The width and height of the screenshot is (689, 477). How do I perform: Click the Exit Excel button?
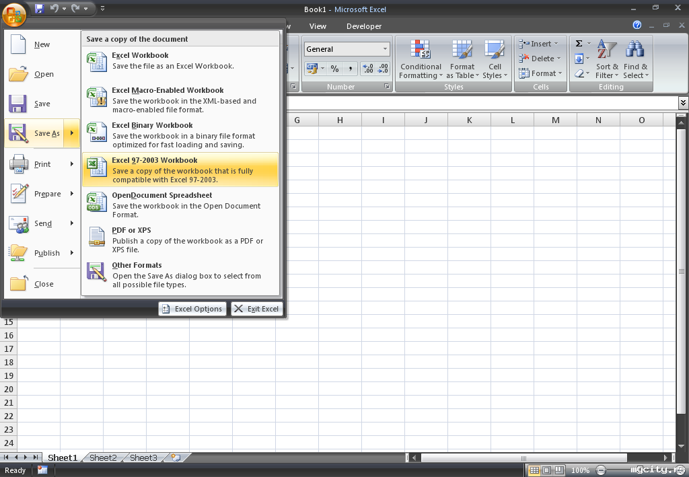click(256, 309)
